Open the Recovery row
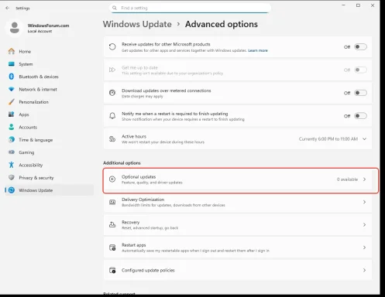This screenshot has width=385, height=297. click(x=238, y=225)
